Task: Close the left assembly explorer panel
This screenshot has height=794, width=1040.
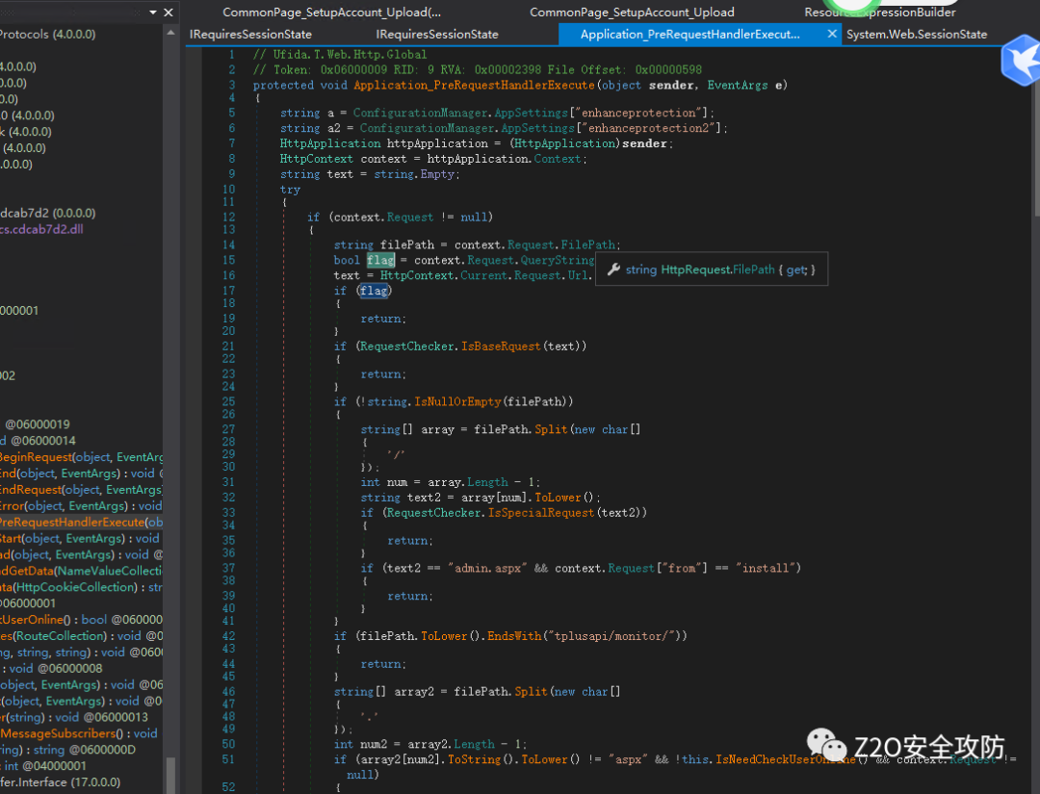Action: pos(169,13)
